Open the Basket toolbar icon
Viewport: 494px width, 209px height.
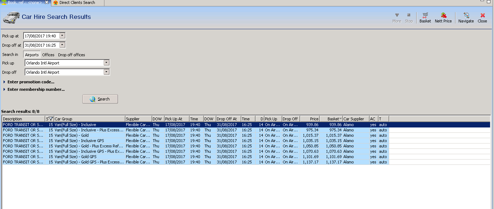[425, 18]
